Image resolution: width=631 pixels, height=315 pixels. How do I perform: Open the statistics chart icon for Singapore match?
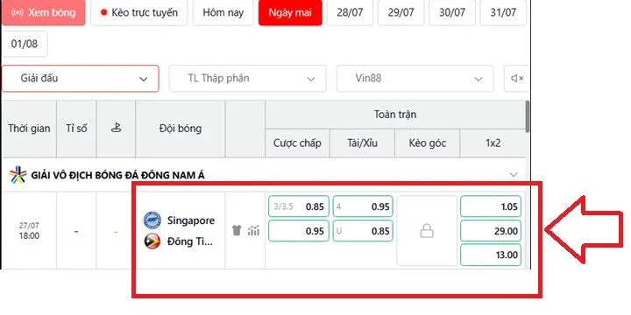(x=253, y=231)
